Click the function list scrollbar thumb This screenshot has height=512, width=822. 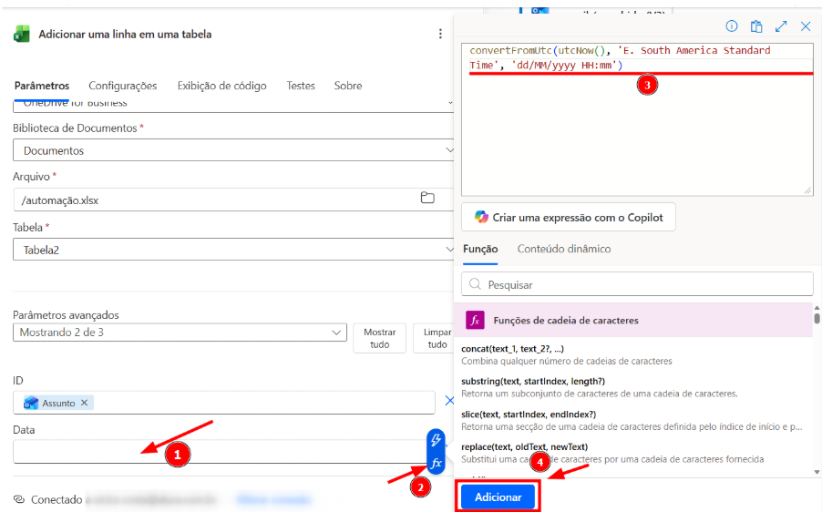[x=817, y=318]
